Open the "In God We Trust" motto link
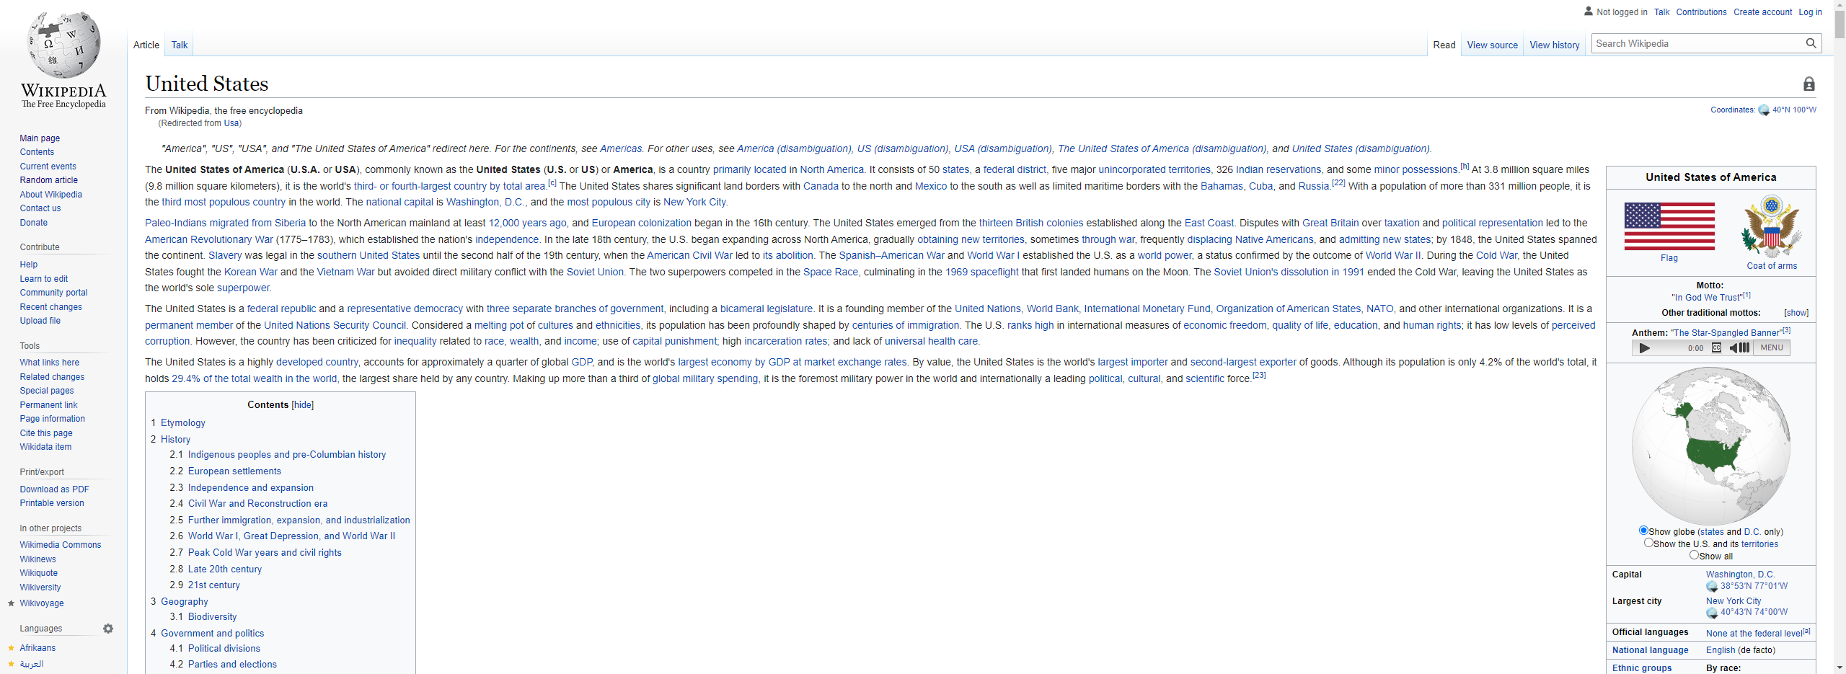The image size is (1846, 674). 1706,298
